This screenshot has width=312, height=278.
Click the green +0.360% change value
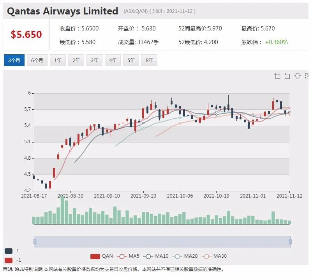pyautogui.click(x=277, y=42)
